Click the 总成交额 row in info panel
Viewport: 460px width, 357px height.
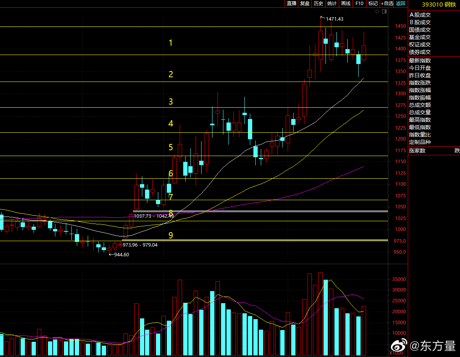click(420, 105)
